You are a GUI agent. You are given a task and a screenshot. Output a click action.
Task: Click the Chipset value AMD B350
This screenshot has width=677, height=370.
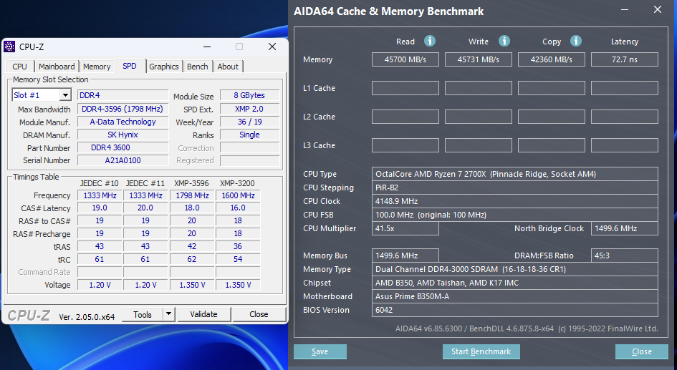(514, 283)
